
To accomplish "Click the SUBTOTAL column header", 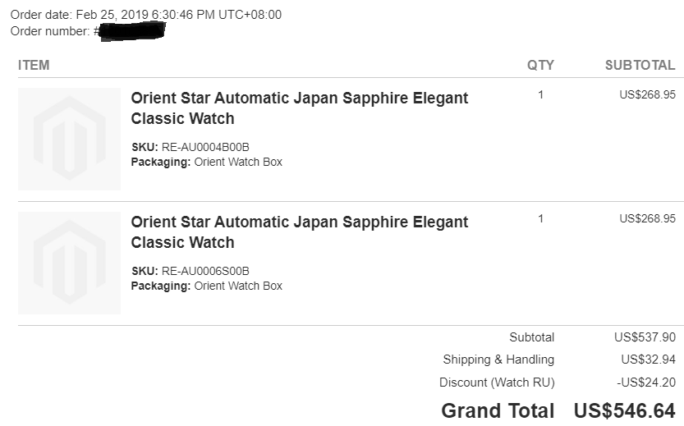I will [x=640, y=65].
